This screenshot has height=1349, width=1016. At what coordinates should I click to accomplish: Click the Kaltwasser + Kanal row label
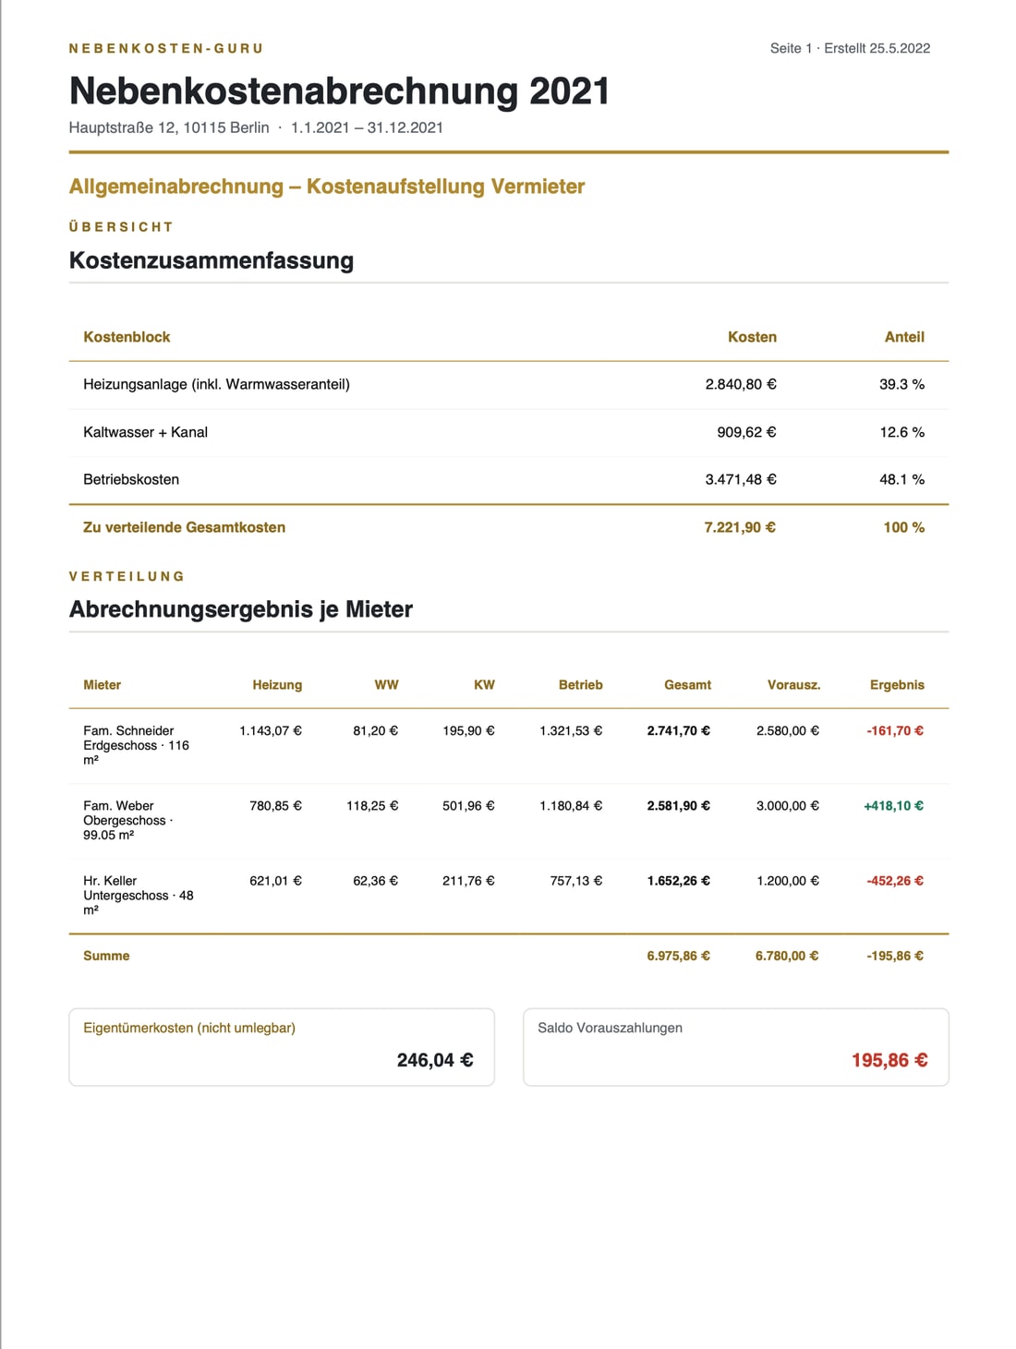tap(145, 432)
